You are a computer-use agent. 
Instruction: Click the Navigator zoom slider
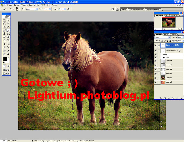[172, 29]
